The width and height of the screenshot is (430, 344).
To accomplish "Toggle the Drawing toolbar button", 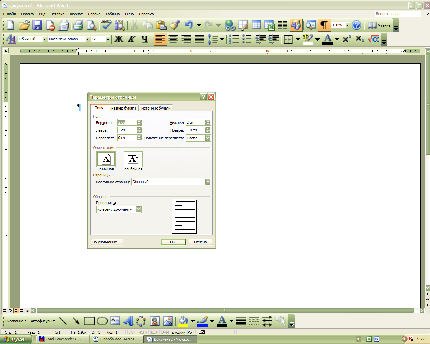I will (296, 25).
